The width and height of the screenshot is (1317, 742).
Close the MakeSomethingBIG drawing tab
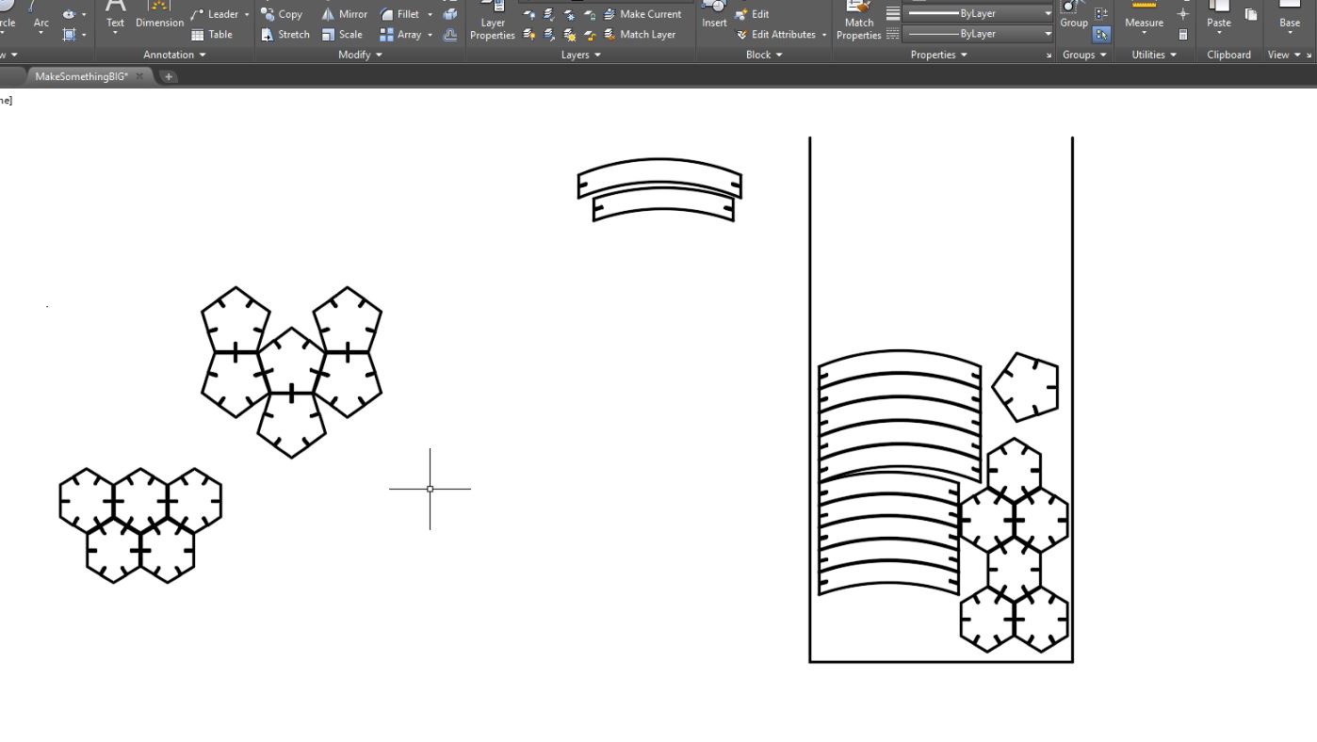tap(139, 76)
